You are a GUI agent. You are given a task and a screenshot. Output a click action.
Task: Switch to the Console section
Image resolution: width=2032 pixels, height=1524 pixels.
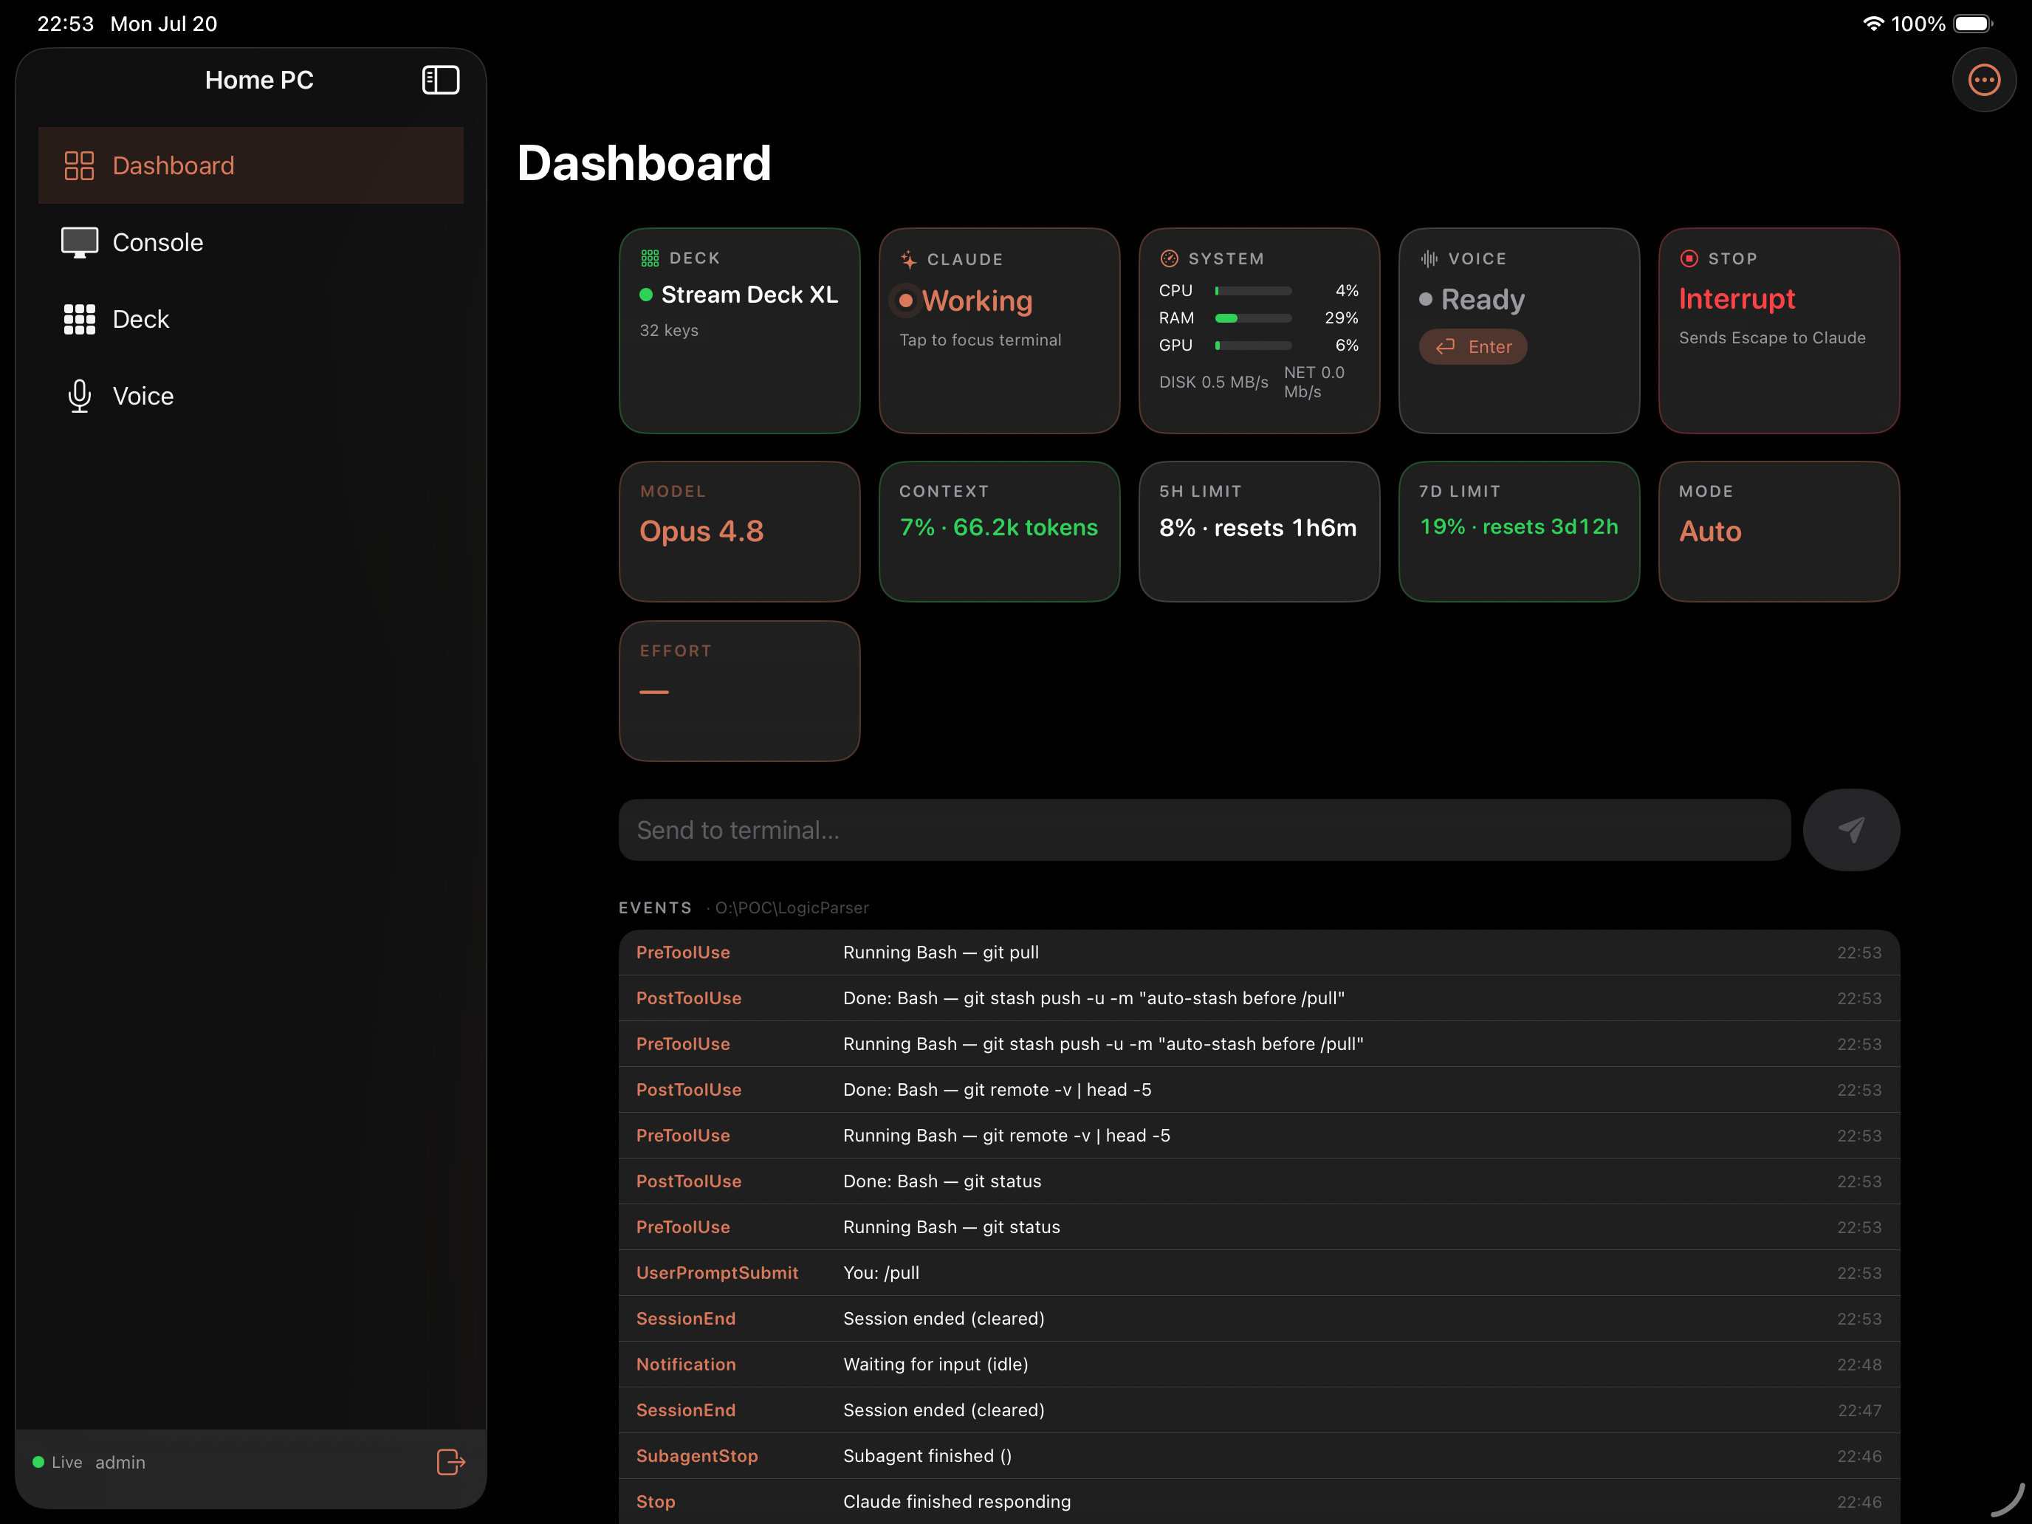(x=251, y=242)
